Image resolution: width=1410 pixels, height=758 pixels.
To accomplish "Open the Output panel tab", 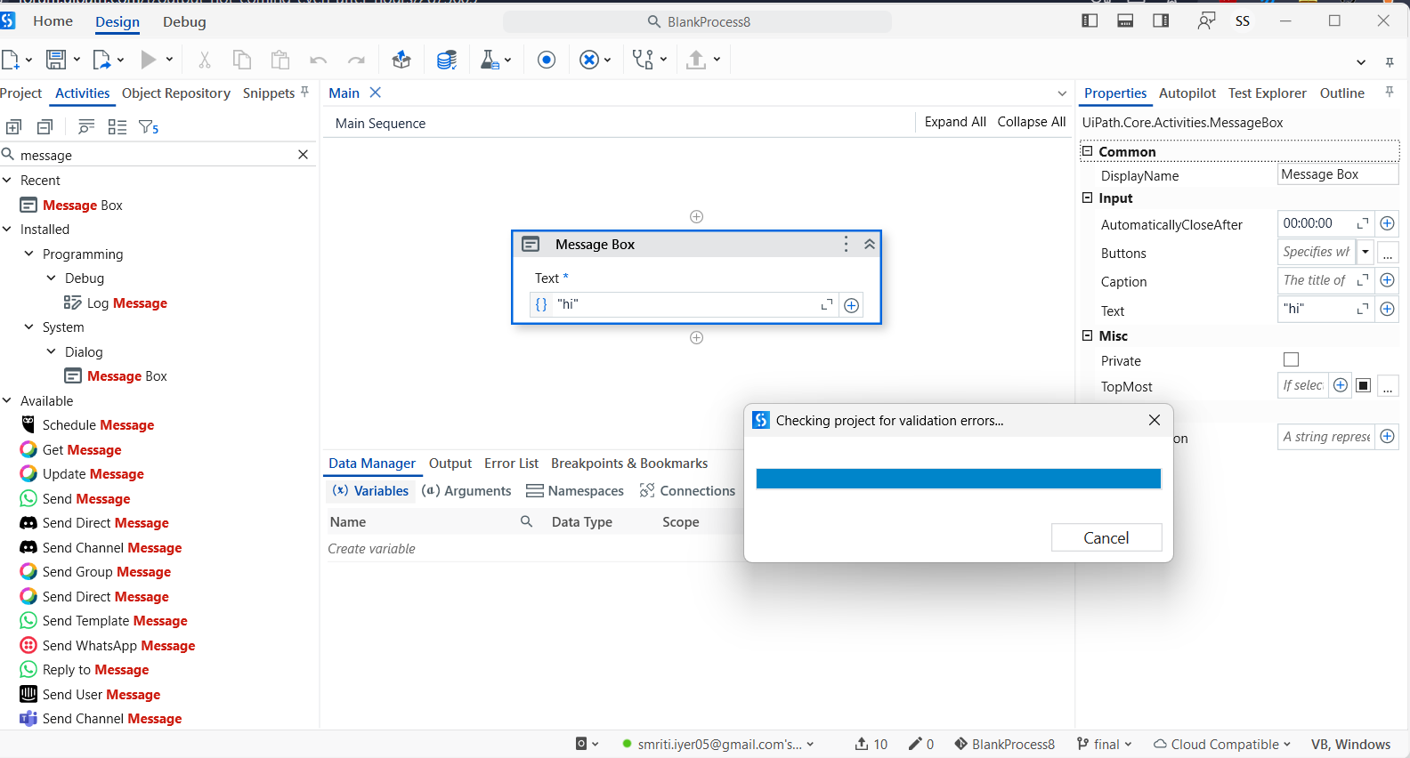I will pos(450,463).
